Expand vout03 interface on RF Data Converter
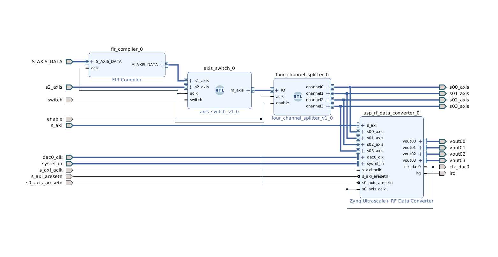Image resolution: width=498 pixels, height=257 pixels. 420,160
